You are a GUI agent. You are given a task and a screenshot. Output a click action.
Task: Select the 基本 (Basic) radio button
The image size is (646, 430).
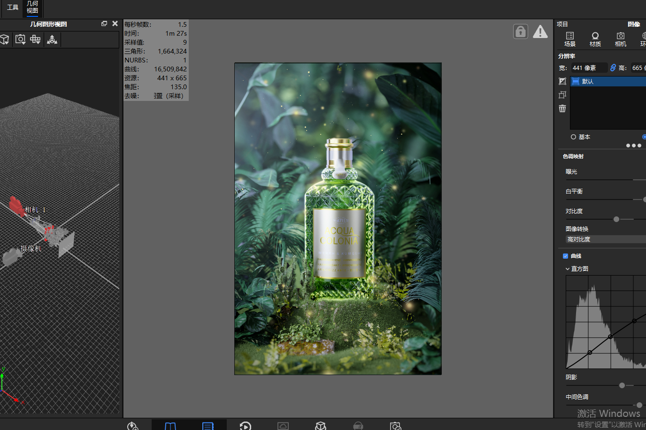coord(573,137)
